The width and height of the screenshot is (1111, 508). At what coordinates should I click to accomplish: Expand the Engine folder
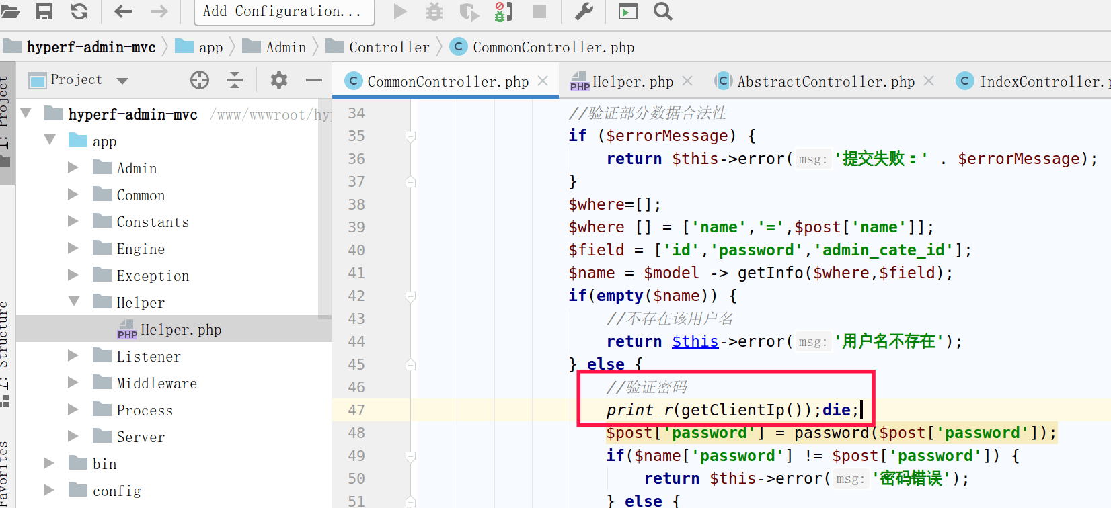click(x=73, y=248)
